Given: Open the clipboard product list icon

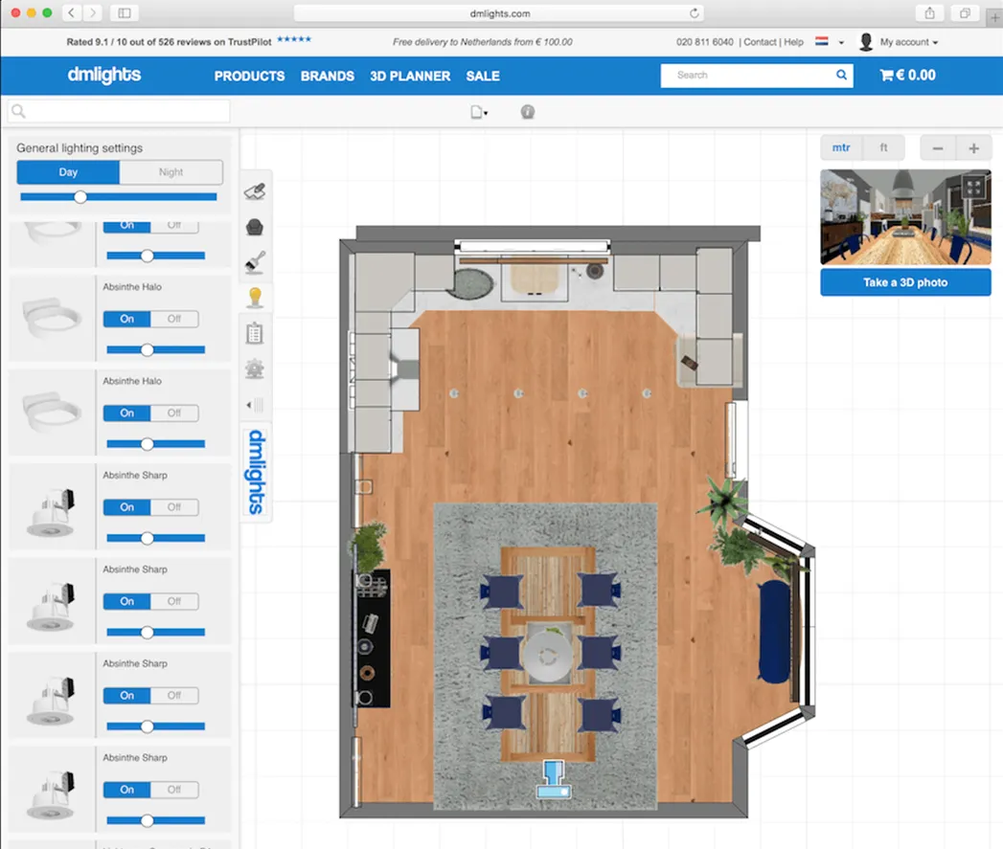Looking at the screenshot, I should pos(255,333).
